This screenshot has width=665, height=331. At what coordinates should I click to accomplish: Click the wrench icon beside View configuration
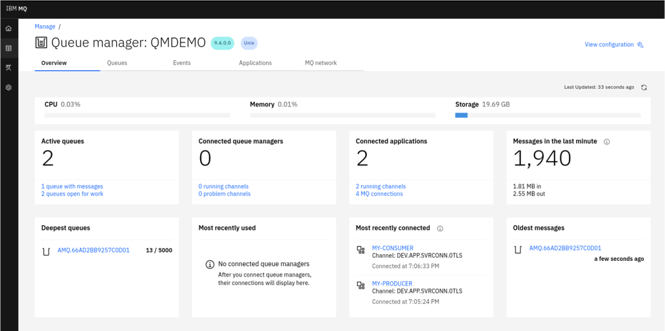[640, 45]
